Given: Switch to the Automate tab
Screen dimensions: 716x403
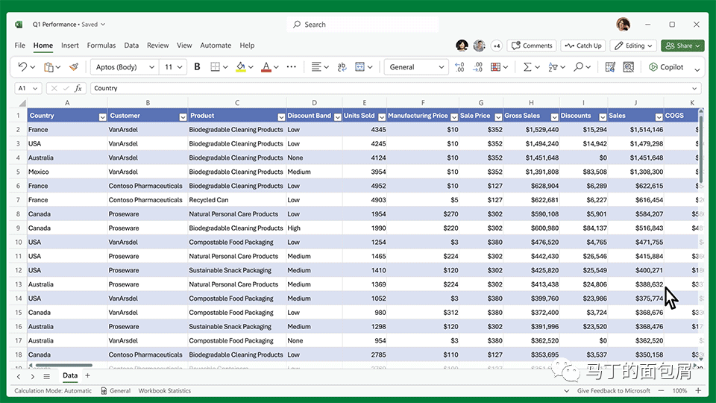Looking at the screenshot, I should 216,46.
